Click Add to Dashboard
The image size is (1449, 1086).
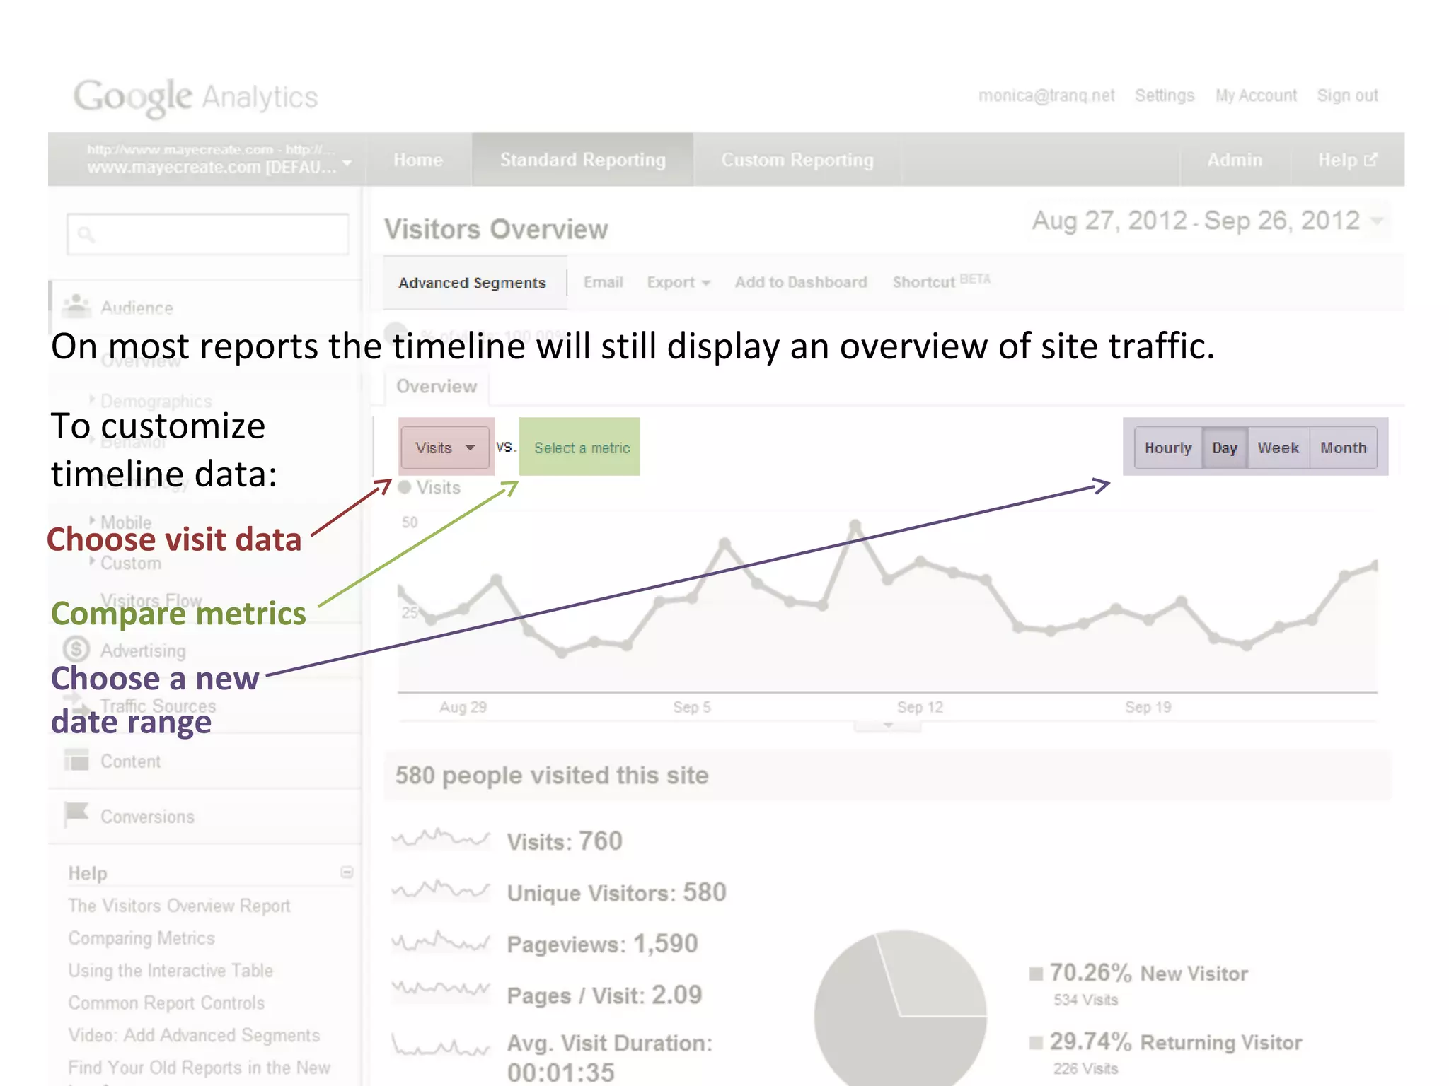(x=801, y=282)
